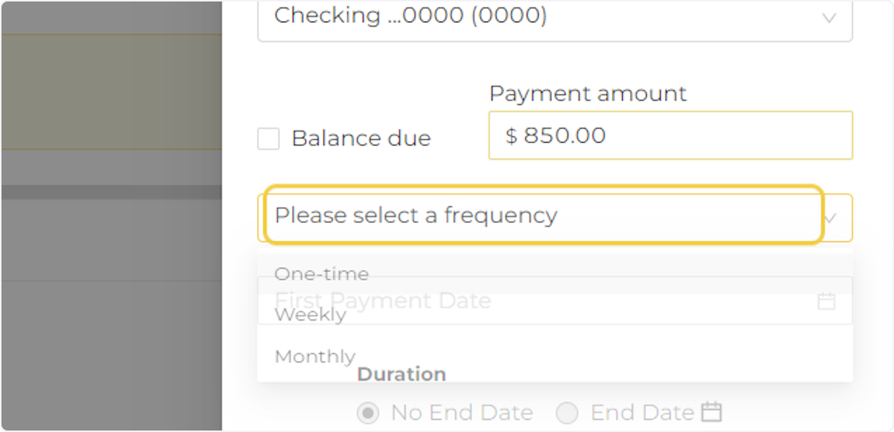Click the calendar glyph inside the date field
894x432 pixels.
(826, 301)
